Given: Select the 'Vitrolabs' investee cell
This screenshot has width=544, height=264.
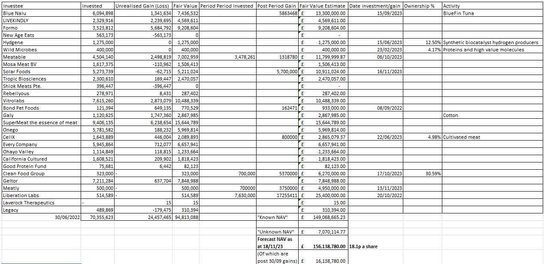Looking at the screenshot, I should 41,101.
